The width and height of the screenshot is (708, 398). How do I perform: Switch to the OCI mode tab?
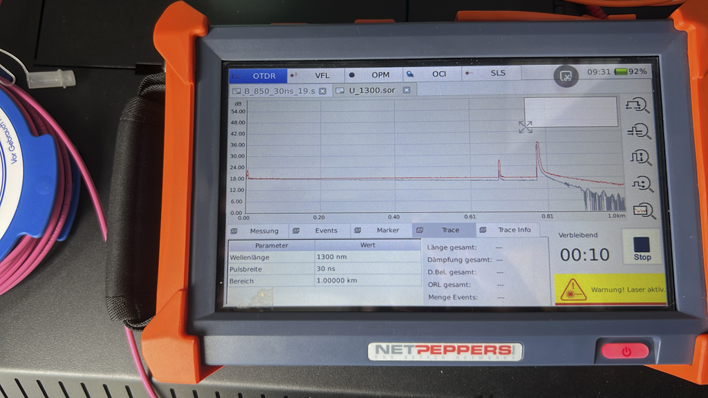tap(432, 73)
